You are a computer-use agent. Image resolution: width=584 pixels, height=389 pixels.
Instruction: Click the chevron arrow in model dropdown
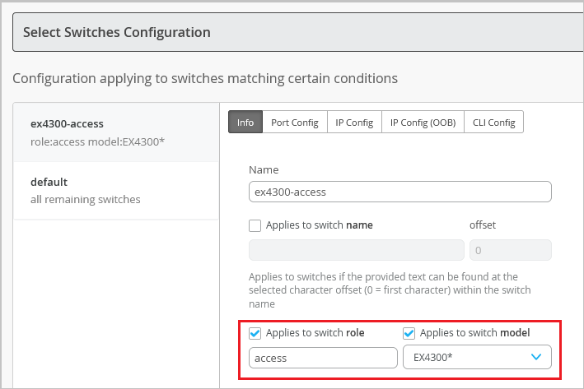click(536, 357)
